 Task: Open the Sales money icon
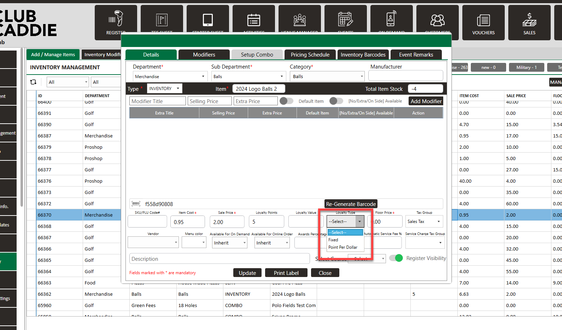529,20
